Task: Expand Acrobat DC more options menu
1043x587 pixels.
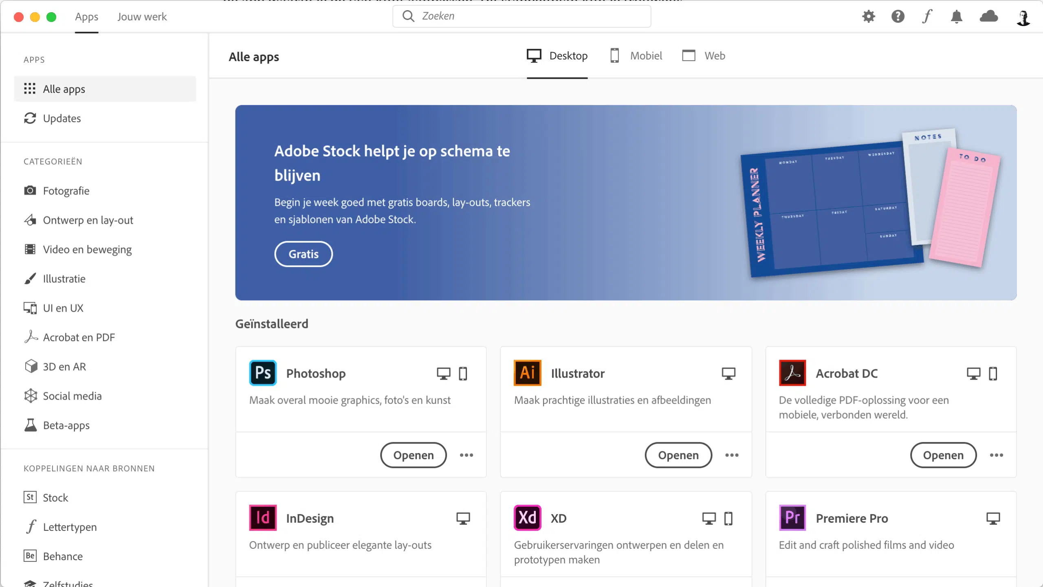Action: [x=997, y=455]
